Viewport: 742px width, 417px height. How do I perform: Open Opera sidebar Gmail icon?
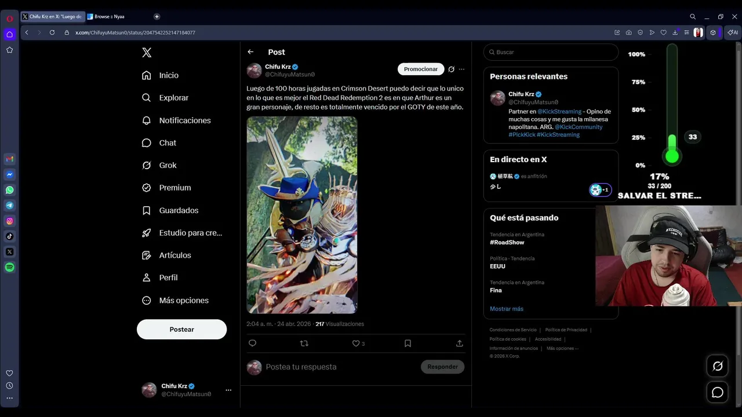(x=10, y=159)
